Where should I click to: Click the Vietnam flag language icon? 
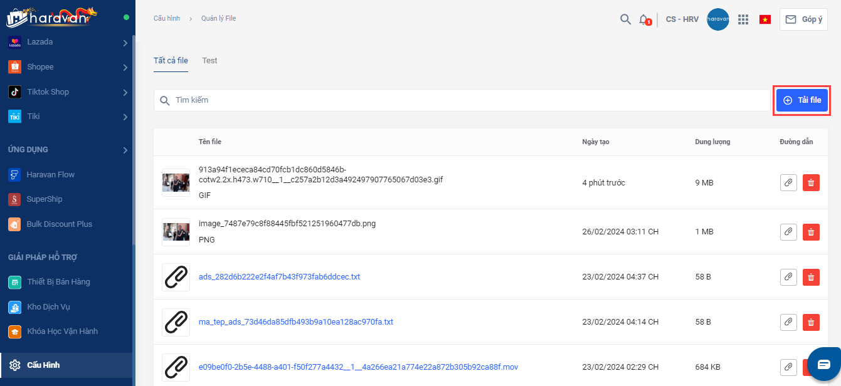click(x=764, y=19)
